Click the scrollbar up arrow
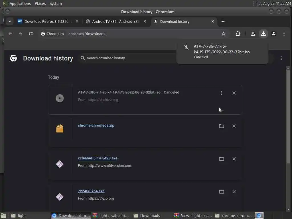The image size is (292, 219). coord(288,68)
